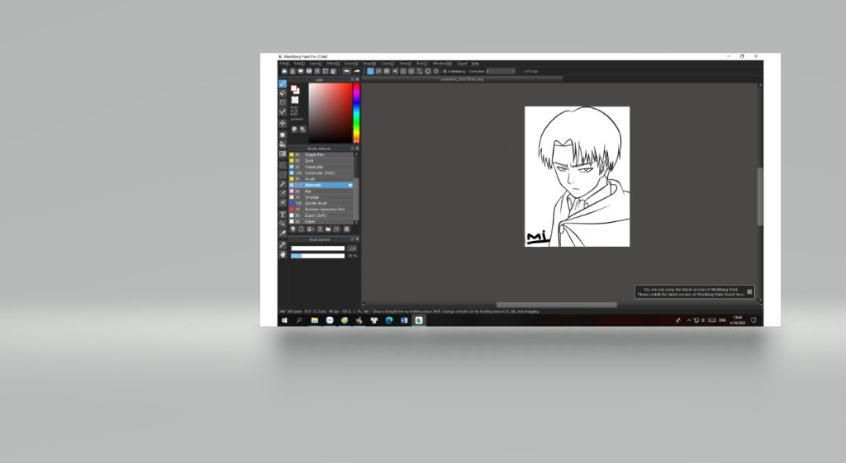Select the Gradient tool

pyautogui.click(x=283, y=154)
